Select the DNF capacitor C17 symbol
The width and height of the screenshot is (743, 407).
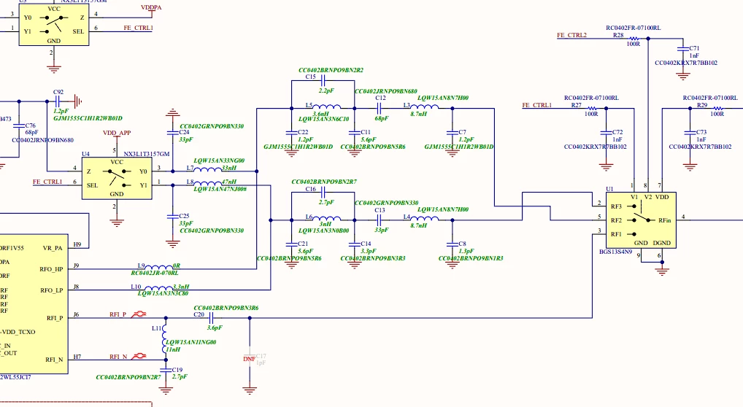[250, 355]
